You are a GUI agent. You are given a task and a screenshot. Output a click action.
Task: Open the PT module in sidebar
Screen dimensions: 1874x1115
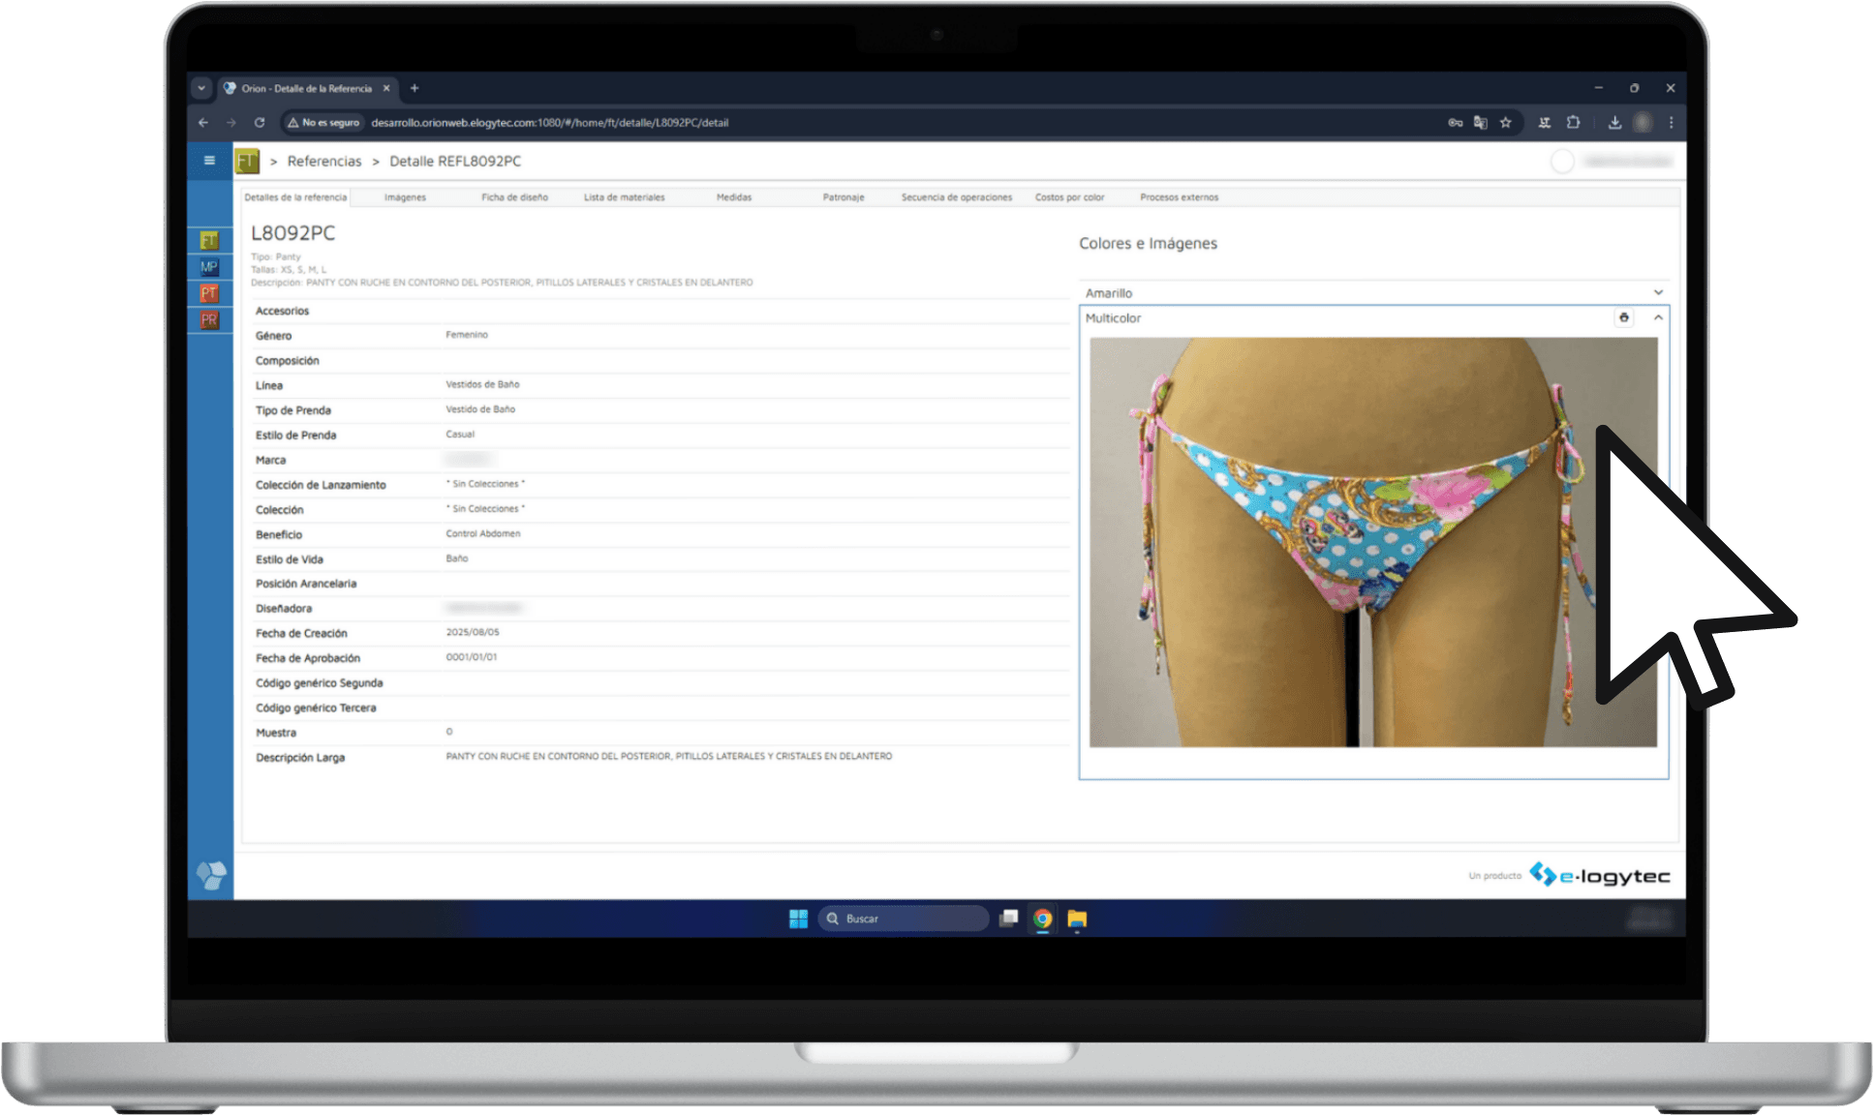[x=209, y=293]
